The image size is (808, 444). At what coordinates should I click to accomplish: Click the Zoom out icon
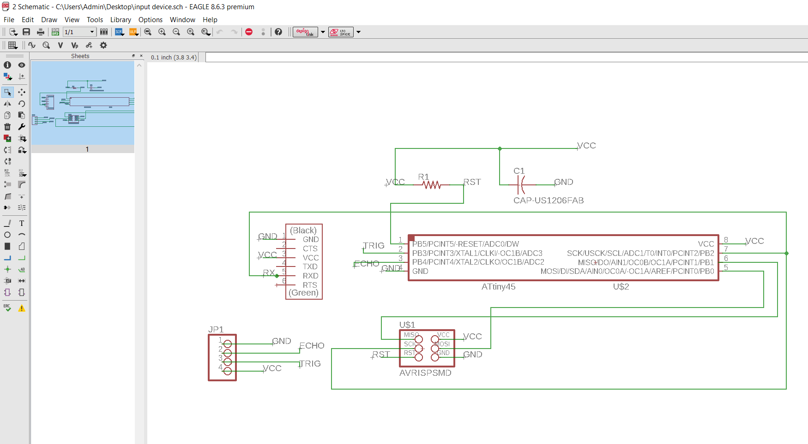176,32
